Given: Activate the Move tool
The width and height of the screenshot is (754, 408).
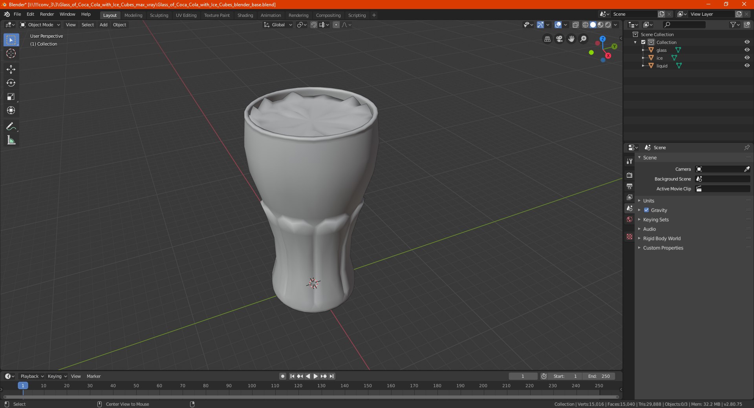Looking at the screenshot, I should (x=11, y=69).
